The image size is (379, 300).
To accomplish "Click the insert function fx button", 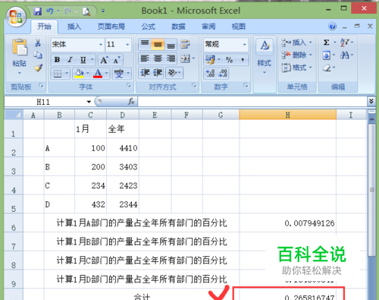I will click(x=131, y=102).
